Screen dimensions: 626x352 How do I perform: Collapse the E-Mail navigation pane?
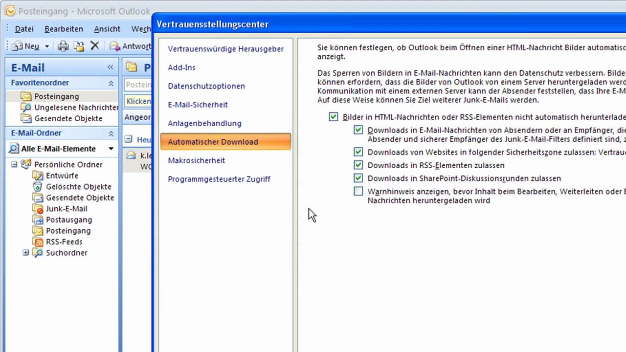point(111,67)
